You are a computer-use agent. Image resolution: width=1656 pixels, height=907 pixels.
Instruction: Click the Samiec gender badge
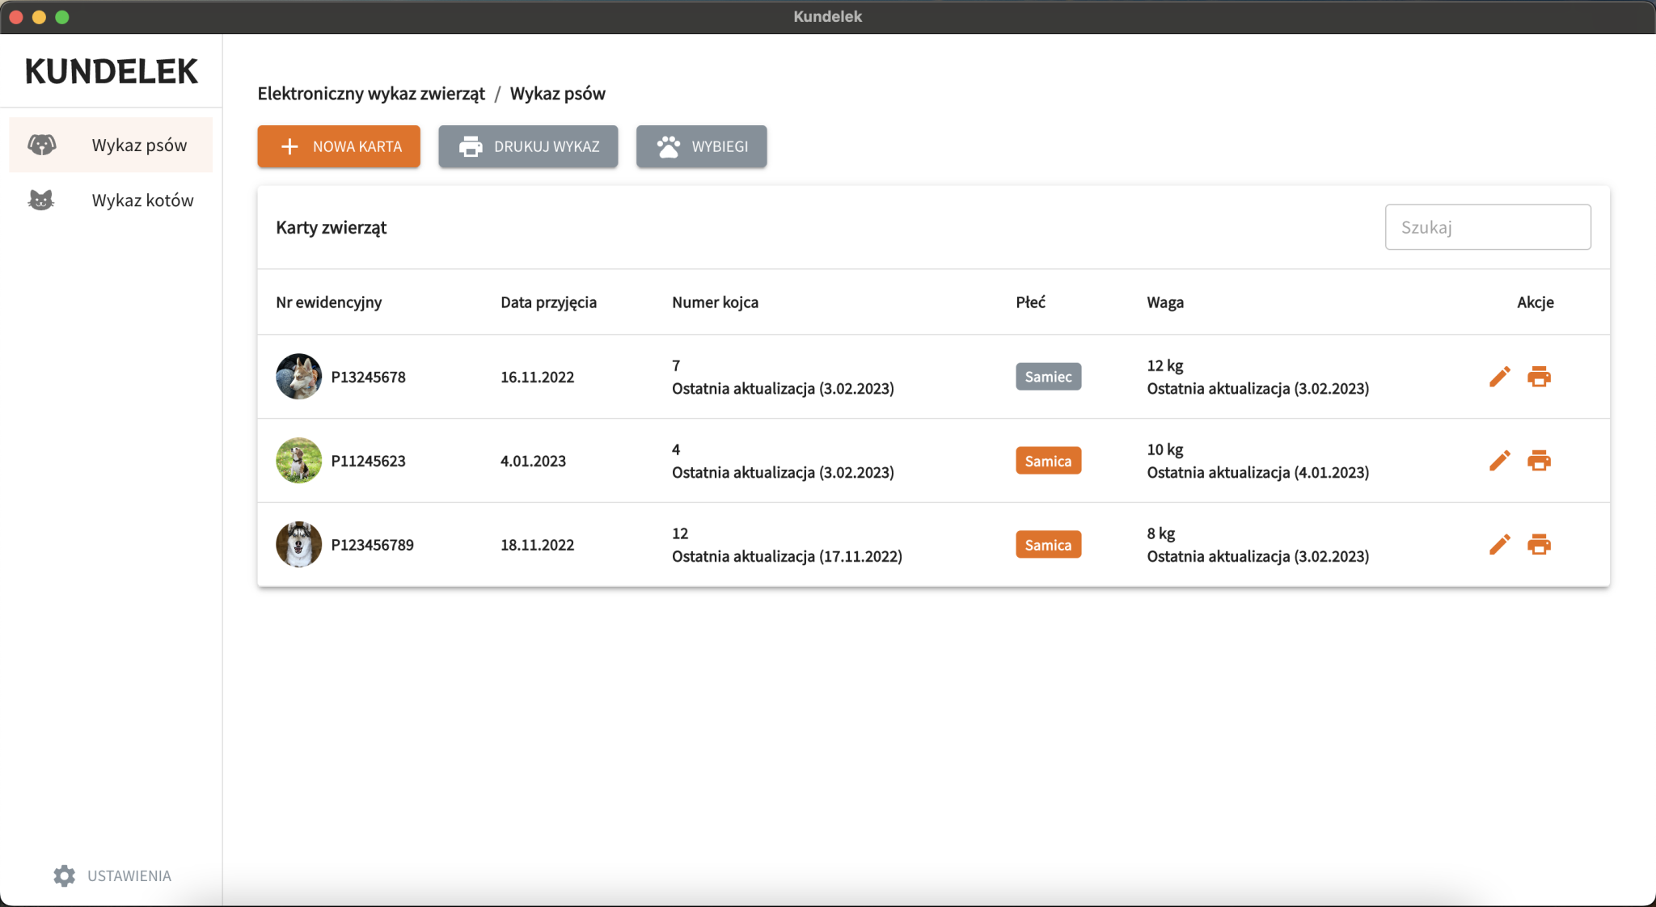click(1048, 377)
